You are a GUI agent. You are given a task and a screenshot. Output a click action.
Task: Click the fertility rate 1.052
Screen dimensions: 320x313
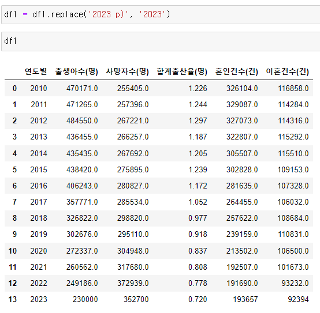click(198, 202)
